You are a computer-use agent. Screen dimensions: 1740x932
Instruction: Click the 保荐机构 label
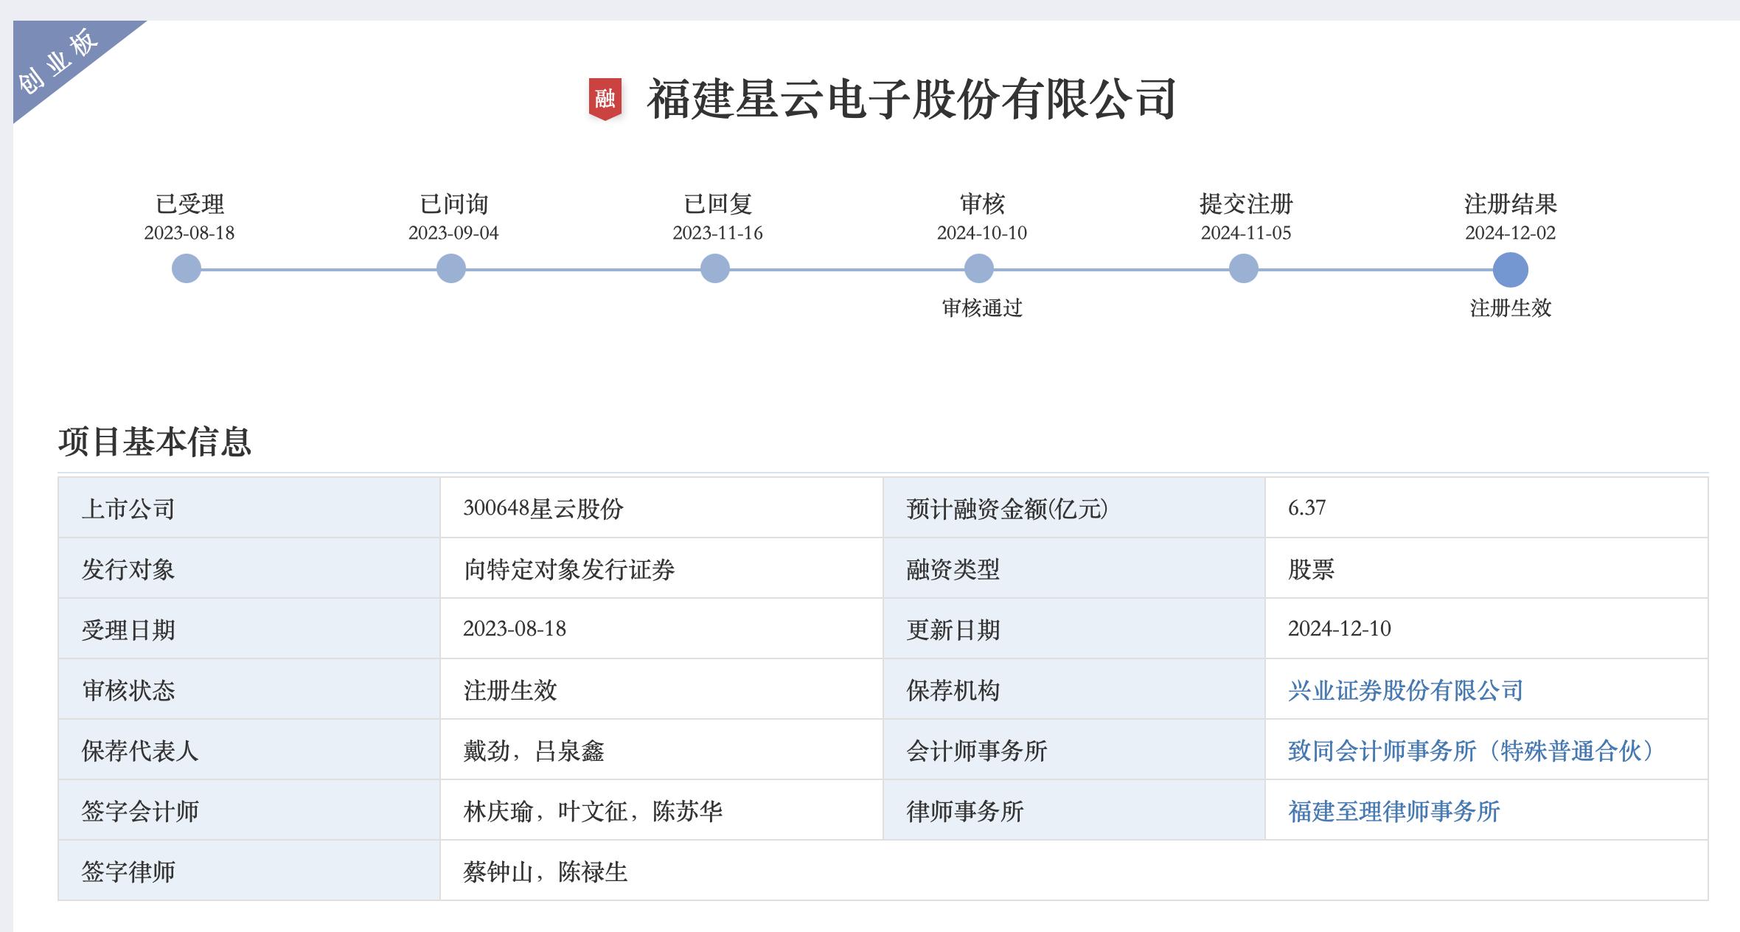[953, 691]
